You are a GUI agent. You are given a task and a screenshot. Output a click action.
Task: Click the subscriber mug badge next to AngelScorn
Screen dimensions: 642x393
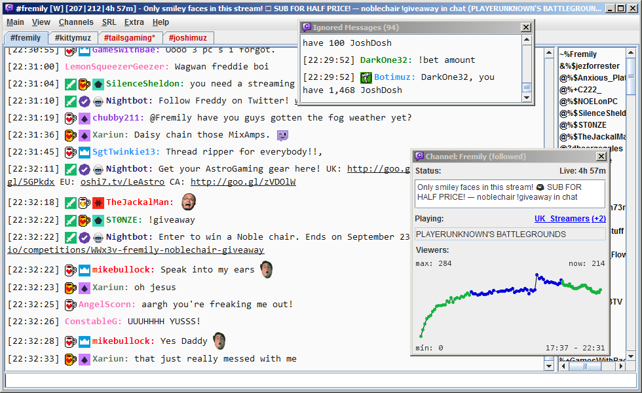click(71, 305)
